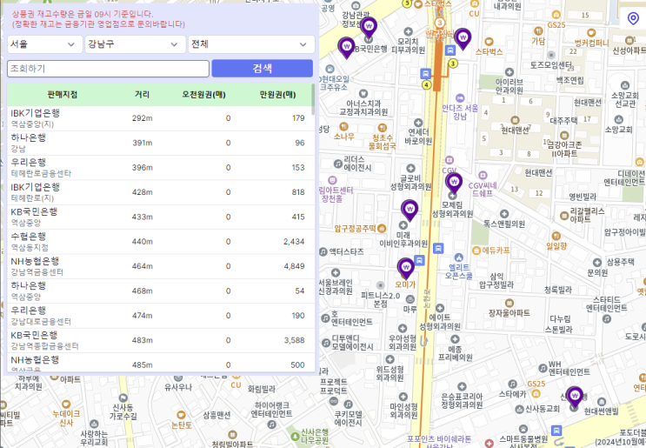Screen dimensions: 646x448
Task: Click the 독스앤필의원 clinic icon
Action: pyautogui.click(x=504, y=214)
